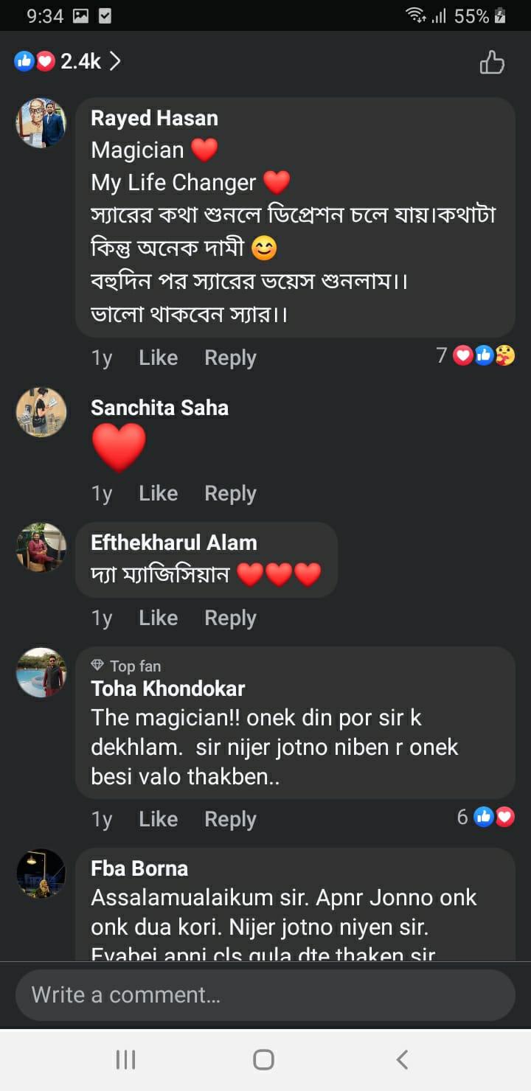Open Toha Khondokar's profile name link
The height and width of the screenshot is (1091, 531).
167,689
